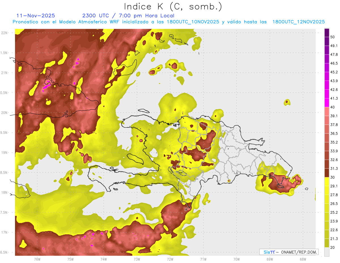
Task: Click the colorbar value 22.6
Action: pyautogui.click(x=334, y=230)
